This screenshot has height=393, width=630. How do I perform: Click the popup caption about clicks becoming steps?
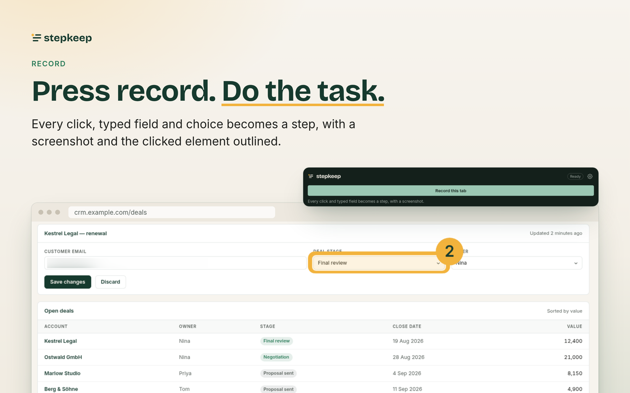(366, 201)
